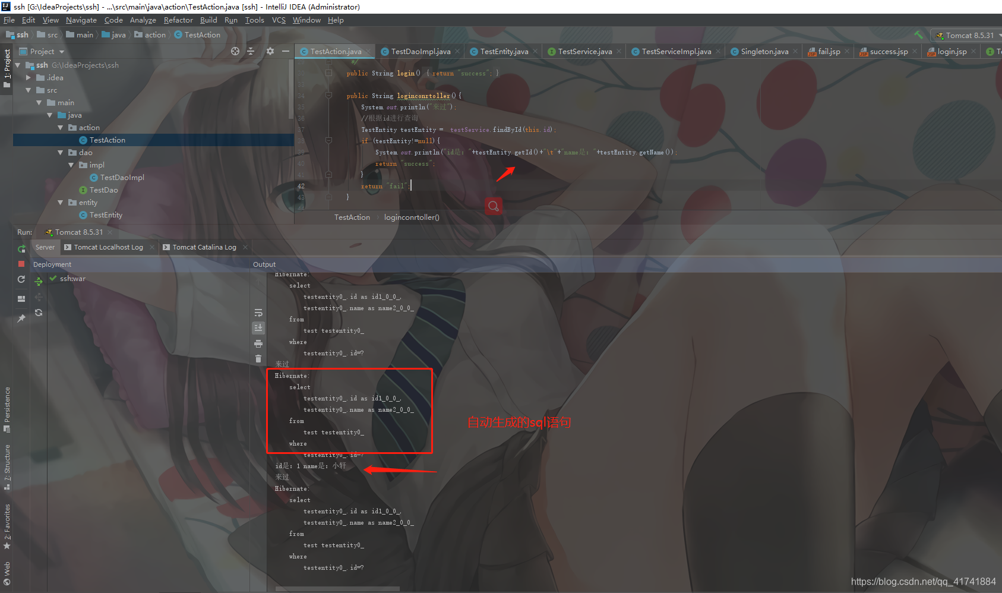
Task: Click the locate-in-tree crosshair icon in the Project panel
Action: click(235, 51)
